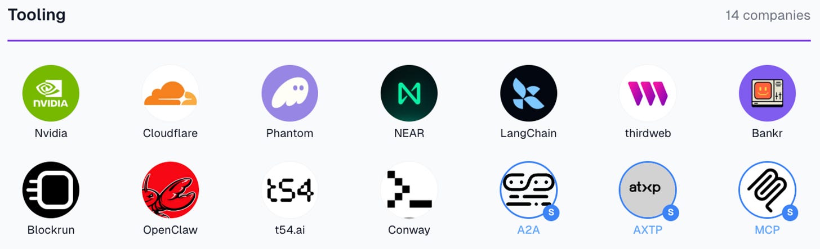Select the thirdweb magenta W logo
The width and height of the screenshot is (820, 249).
[648, 93]
